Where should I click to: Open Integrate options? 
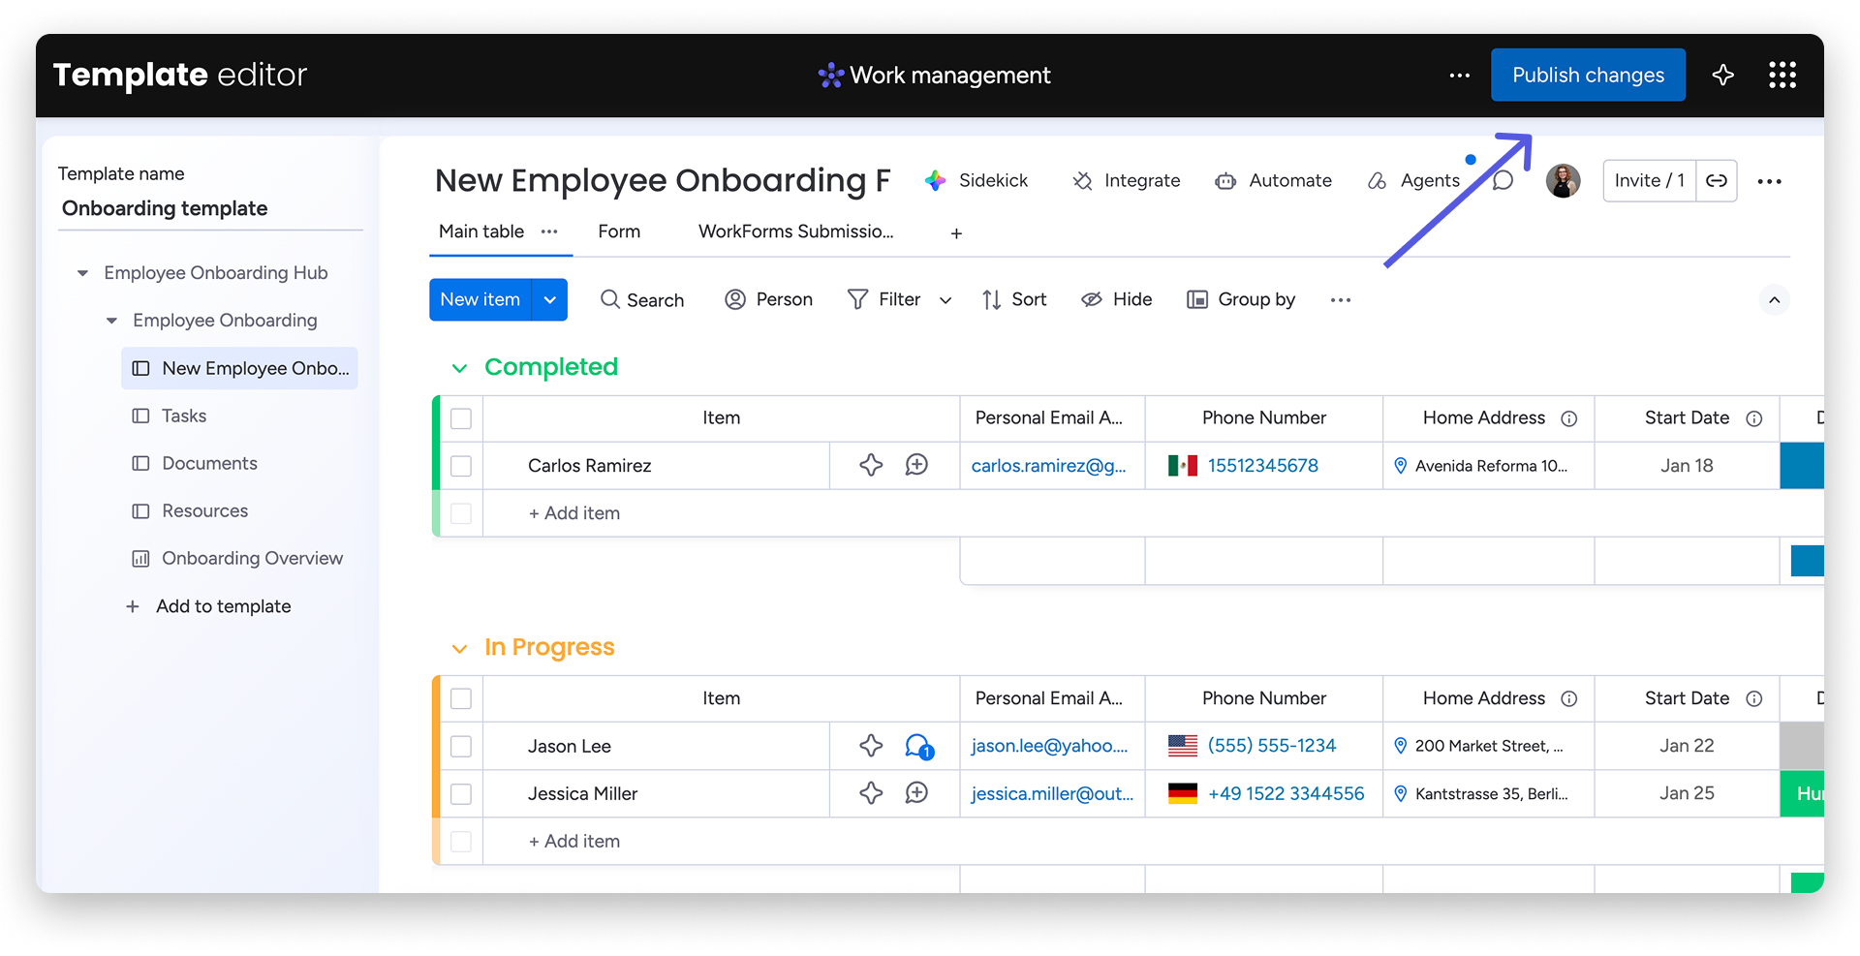pos(1127,180)
